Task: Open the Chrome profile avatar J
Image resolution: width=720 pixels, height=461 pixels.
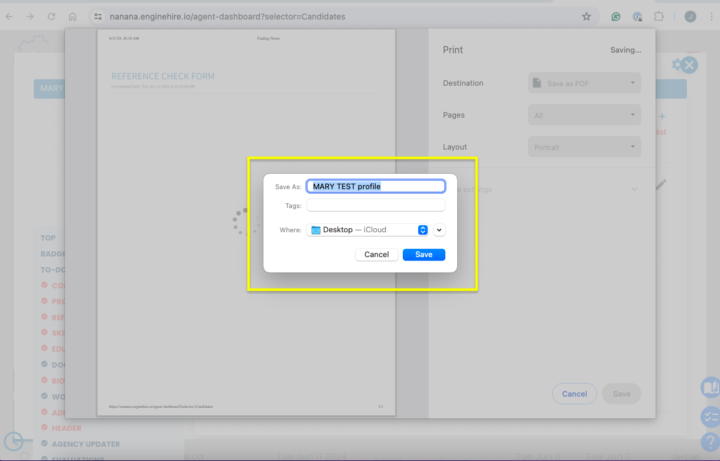Action: coord(690,17)
